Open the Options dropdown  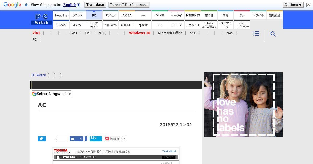[293, 5]
